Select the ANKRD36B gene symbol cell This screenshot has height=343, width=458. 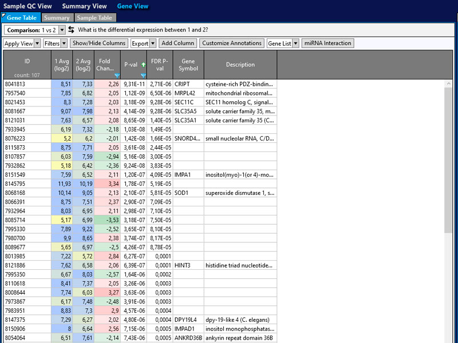coord(188,338)
